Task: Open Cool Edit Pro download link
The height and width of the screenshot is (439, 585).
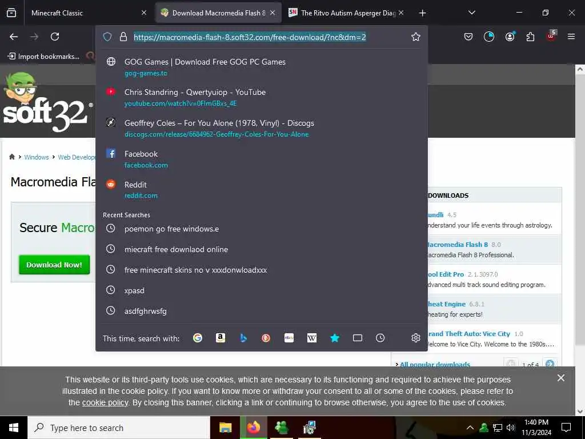Action: pos(446,274)
